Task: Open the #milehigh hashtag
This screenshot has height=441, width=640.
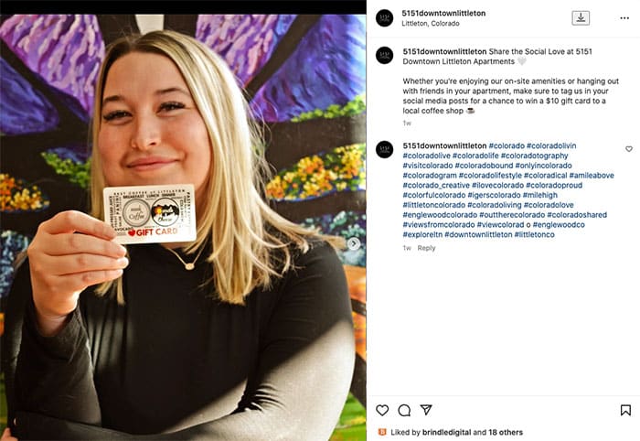Action: 540,195
